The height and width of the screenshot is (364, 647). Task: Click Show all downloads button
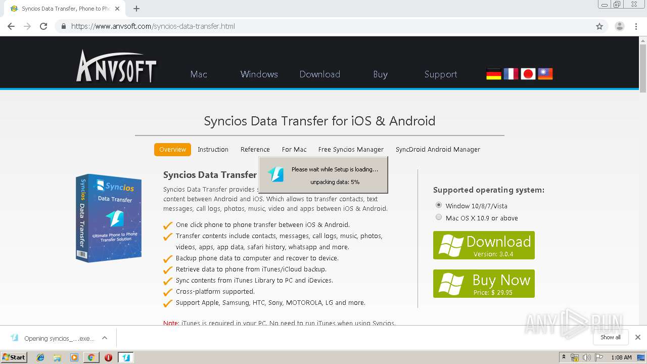610,337
